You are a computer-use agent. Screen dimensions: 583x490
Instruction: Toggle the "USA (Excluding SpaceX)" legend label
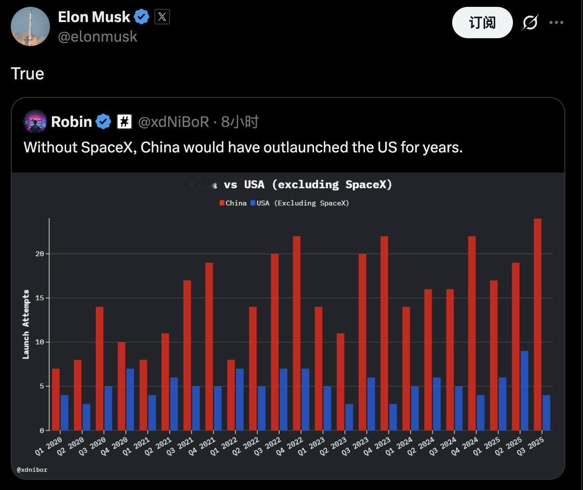(303, 203)
